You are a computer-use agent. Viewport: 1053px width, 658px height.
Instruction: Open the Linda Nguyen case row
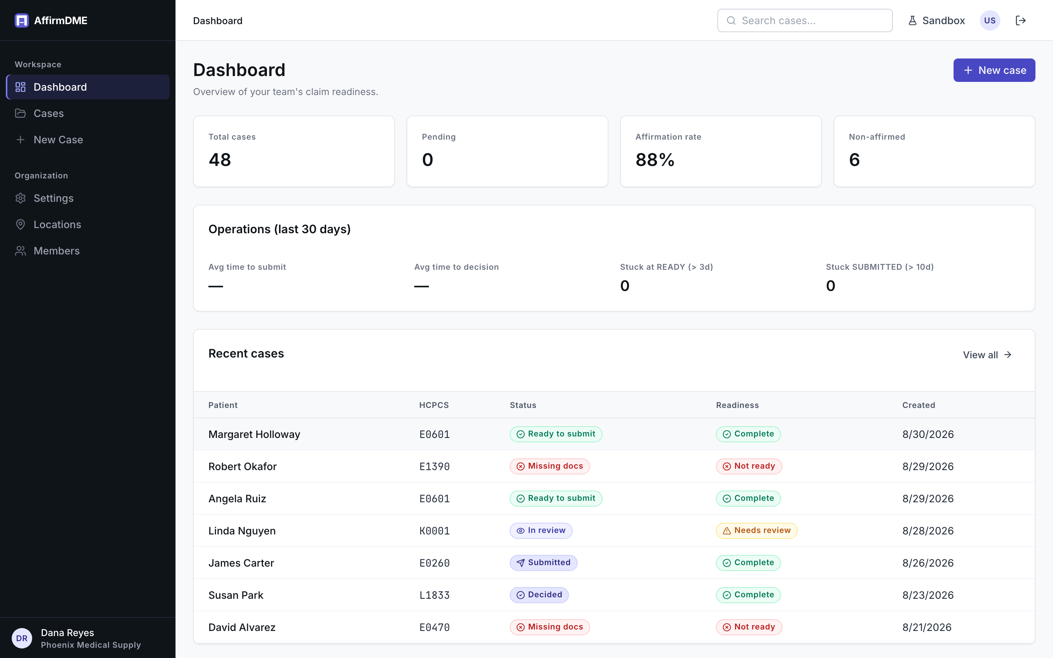(x=614, y=531)
